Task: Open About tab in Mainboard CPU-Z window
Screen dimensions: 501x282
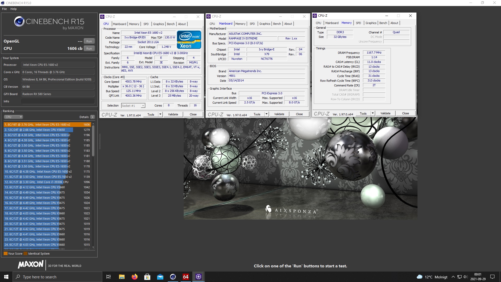Action: click(x=288, y=24)
